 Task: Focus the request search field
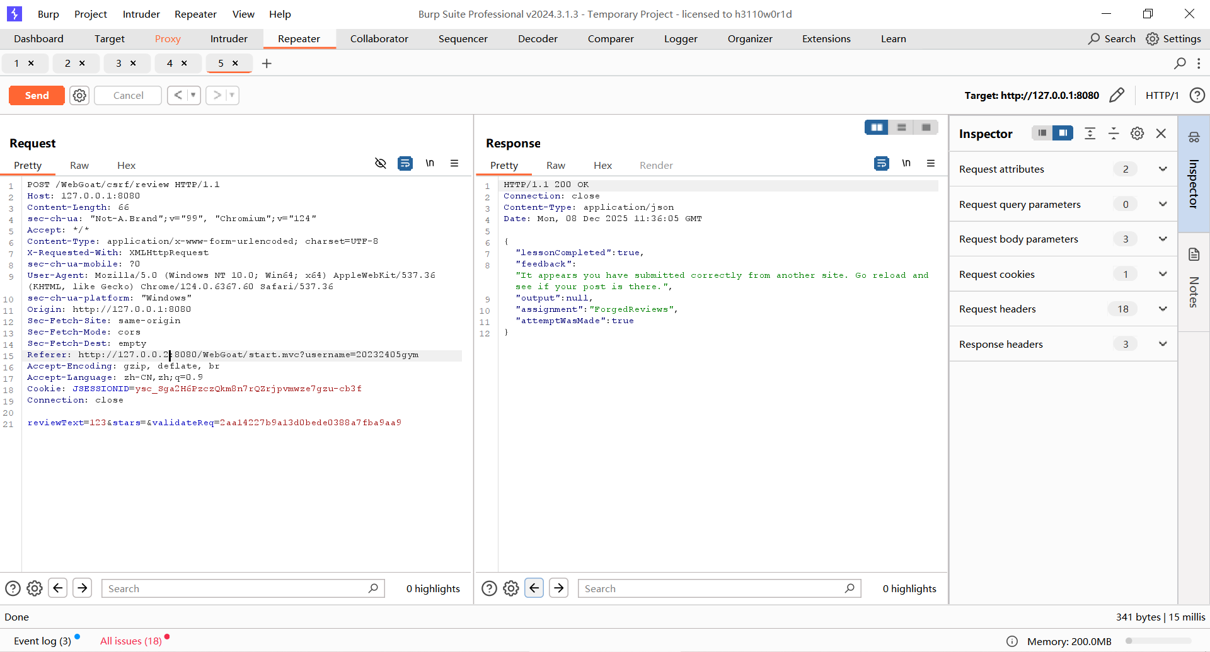pyautogui.click(x=243, y=588)
